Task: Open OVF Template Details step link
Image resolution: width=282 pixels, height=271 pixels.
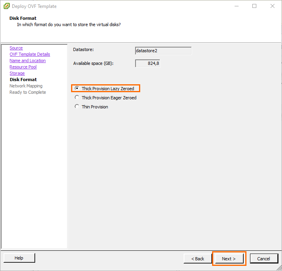Action: point(30,54)
